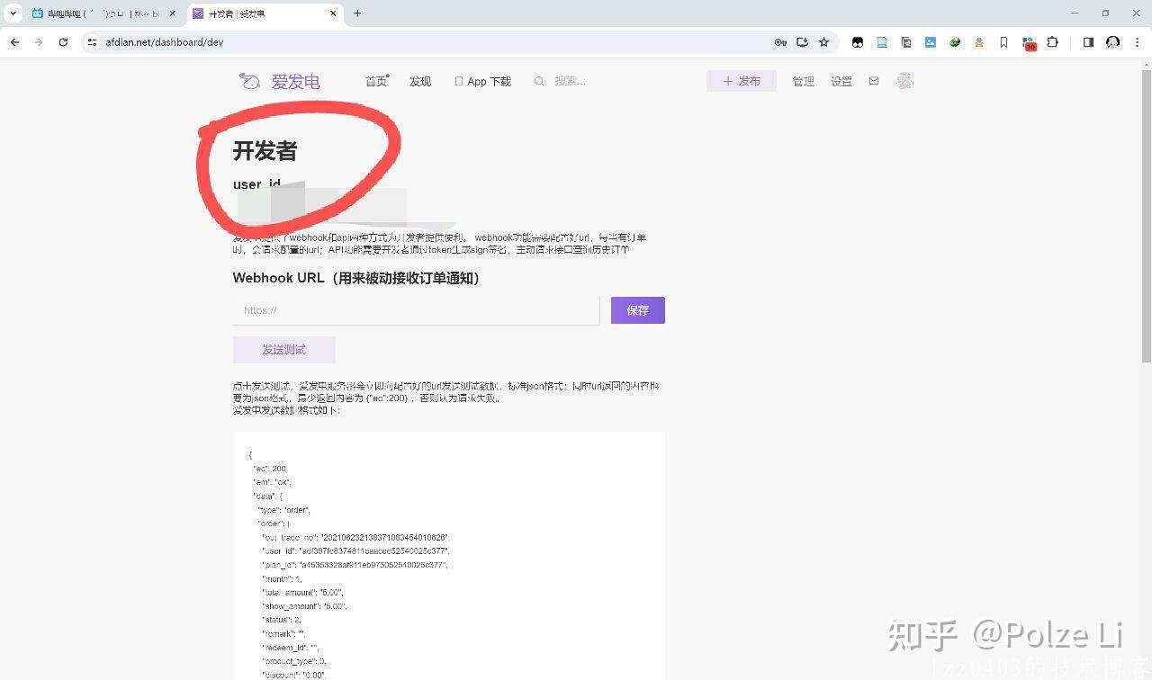This screenshot has width=1152, height=680.
Task: Go to 首页 in site navigation
Action: pos(376,81)
